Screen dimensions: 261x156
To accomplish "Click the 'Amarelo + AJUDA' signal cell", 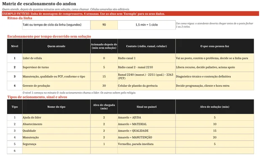I will (x=146, y=117).
